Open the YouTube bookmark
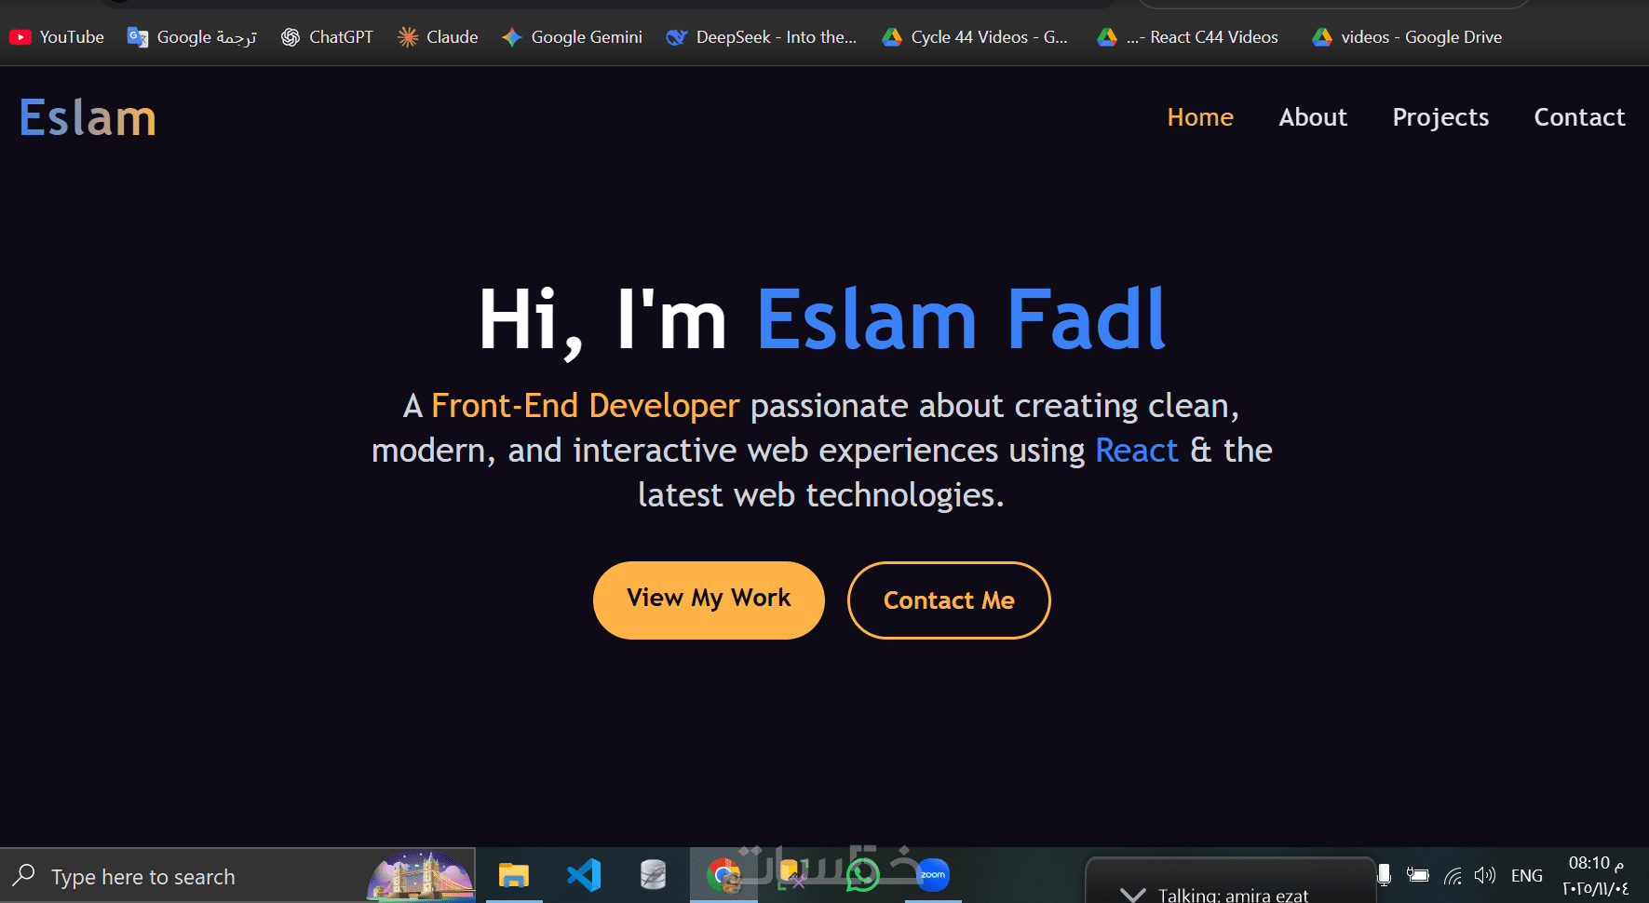 [57, 37]
